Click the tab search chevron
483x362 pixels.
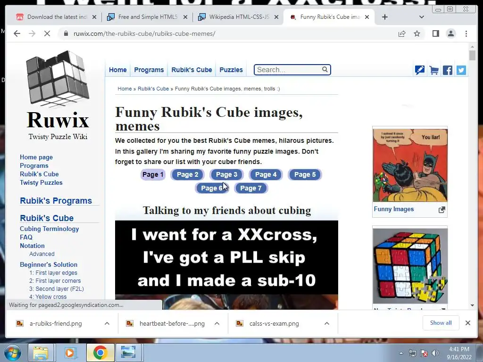[x=422, y=17]
